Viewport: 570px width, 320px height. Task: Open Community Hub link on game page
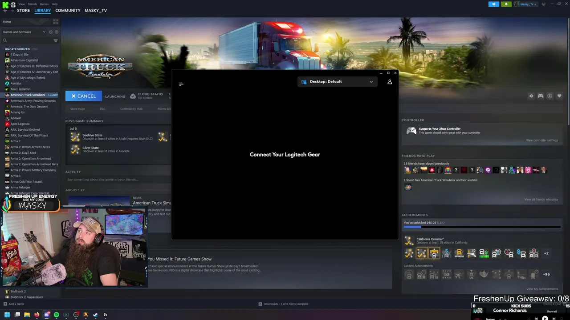[x=131, y=109]
